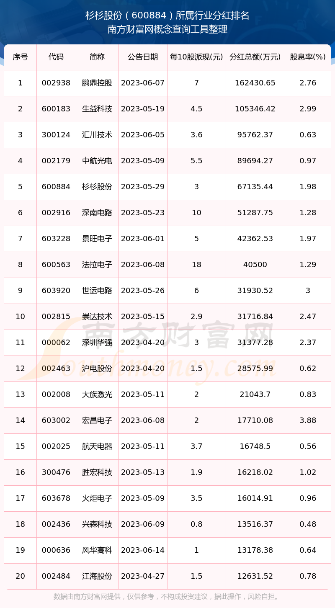The width and height of the screenshot is (335, 608).
Task: Click the title line 杉杉股份（600884）所属行业分红排名
Action: click(x=167, y=15)
